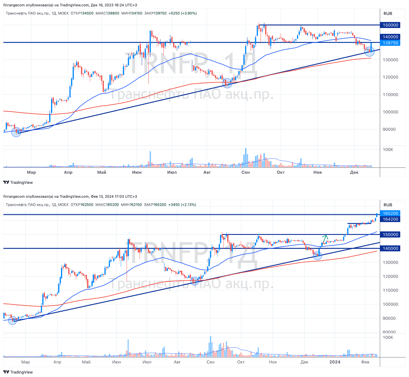Click the Июн month label on lower chart

pos(117,362)
